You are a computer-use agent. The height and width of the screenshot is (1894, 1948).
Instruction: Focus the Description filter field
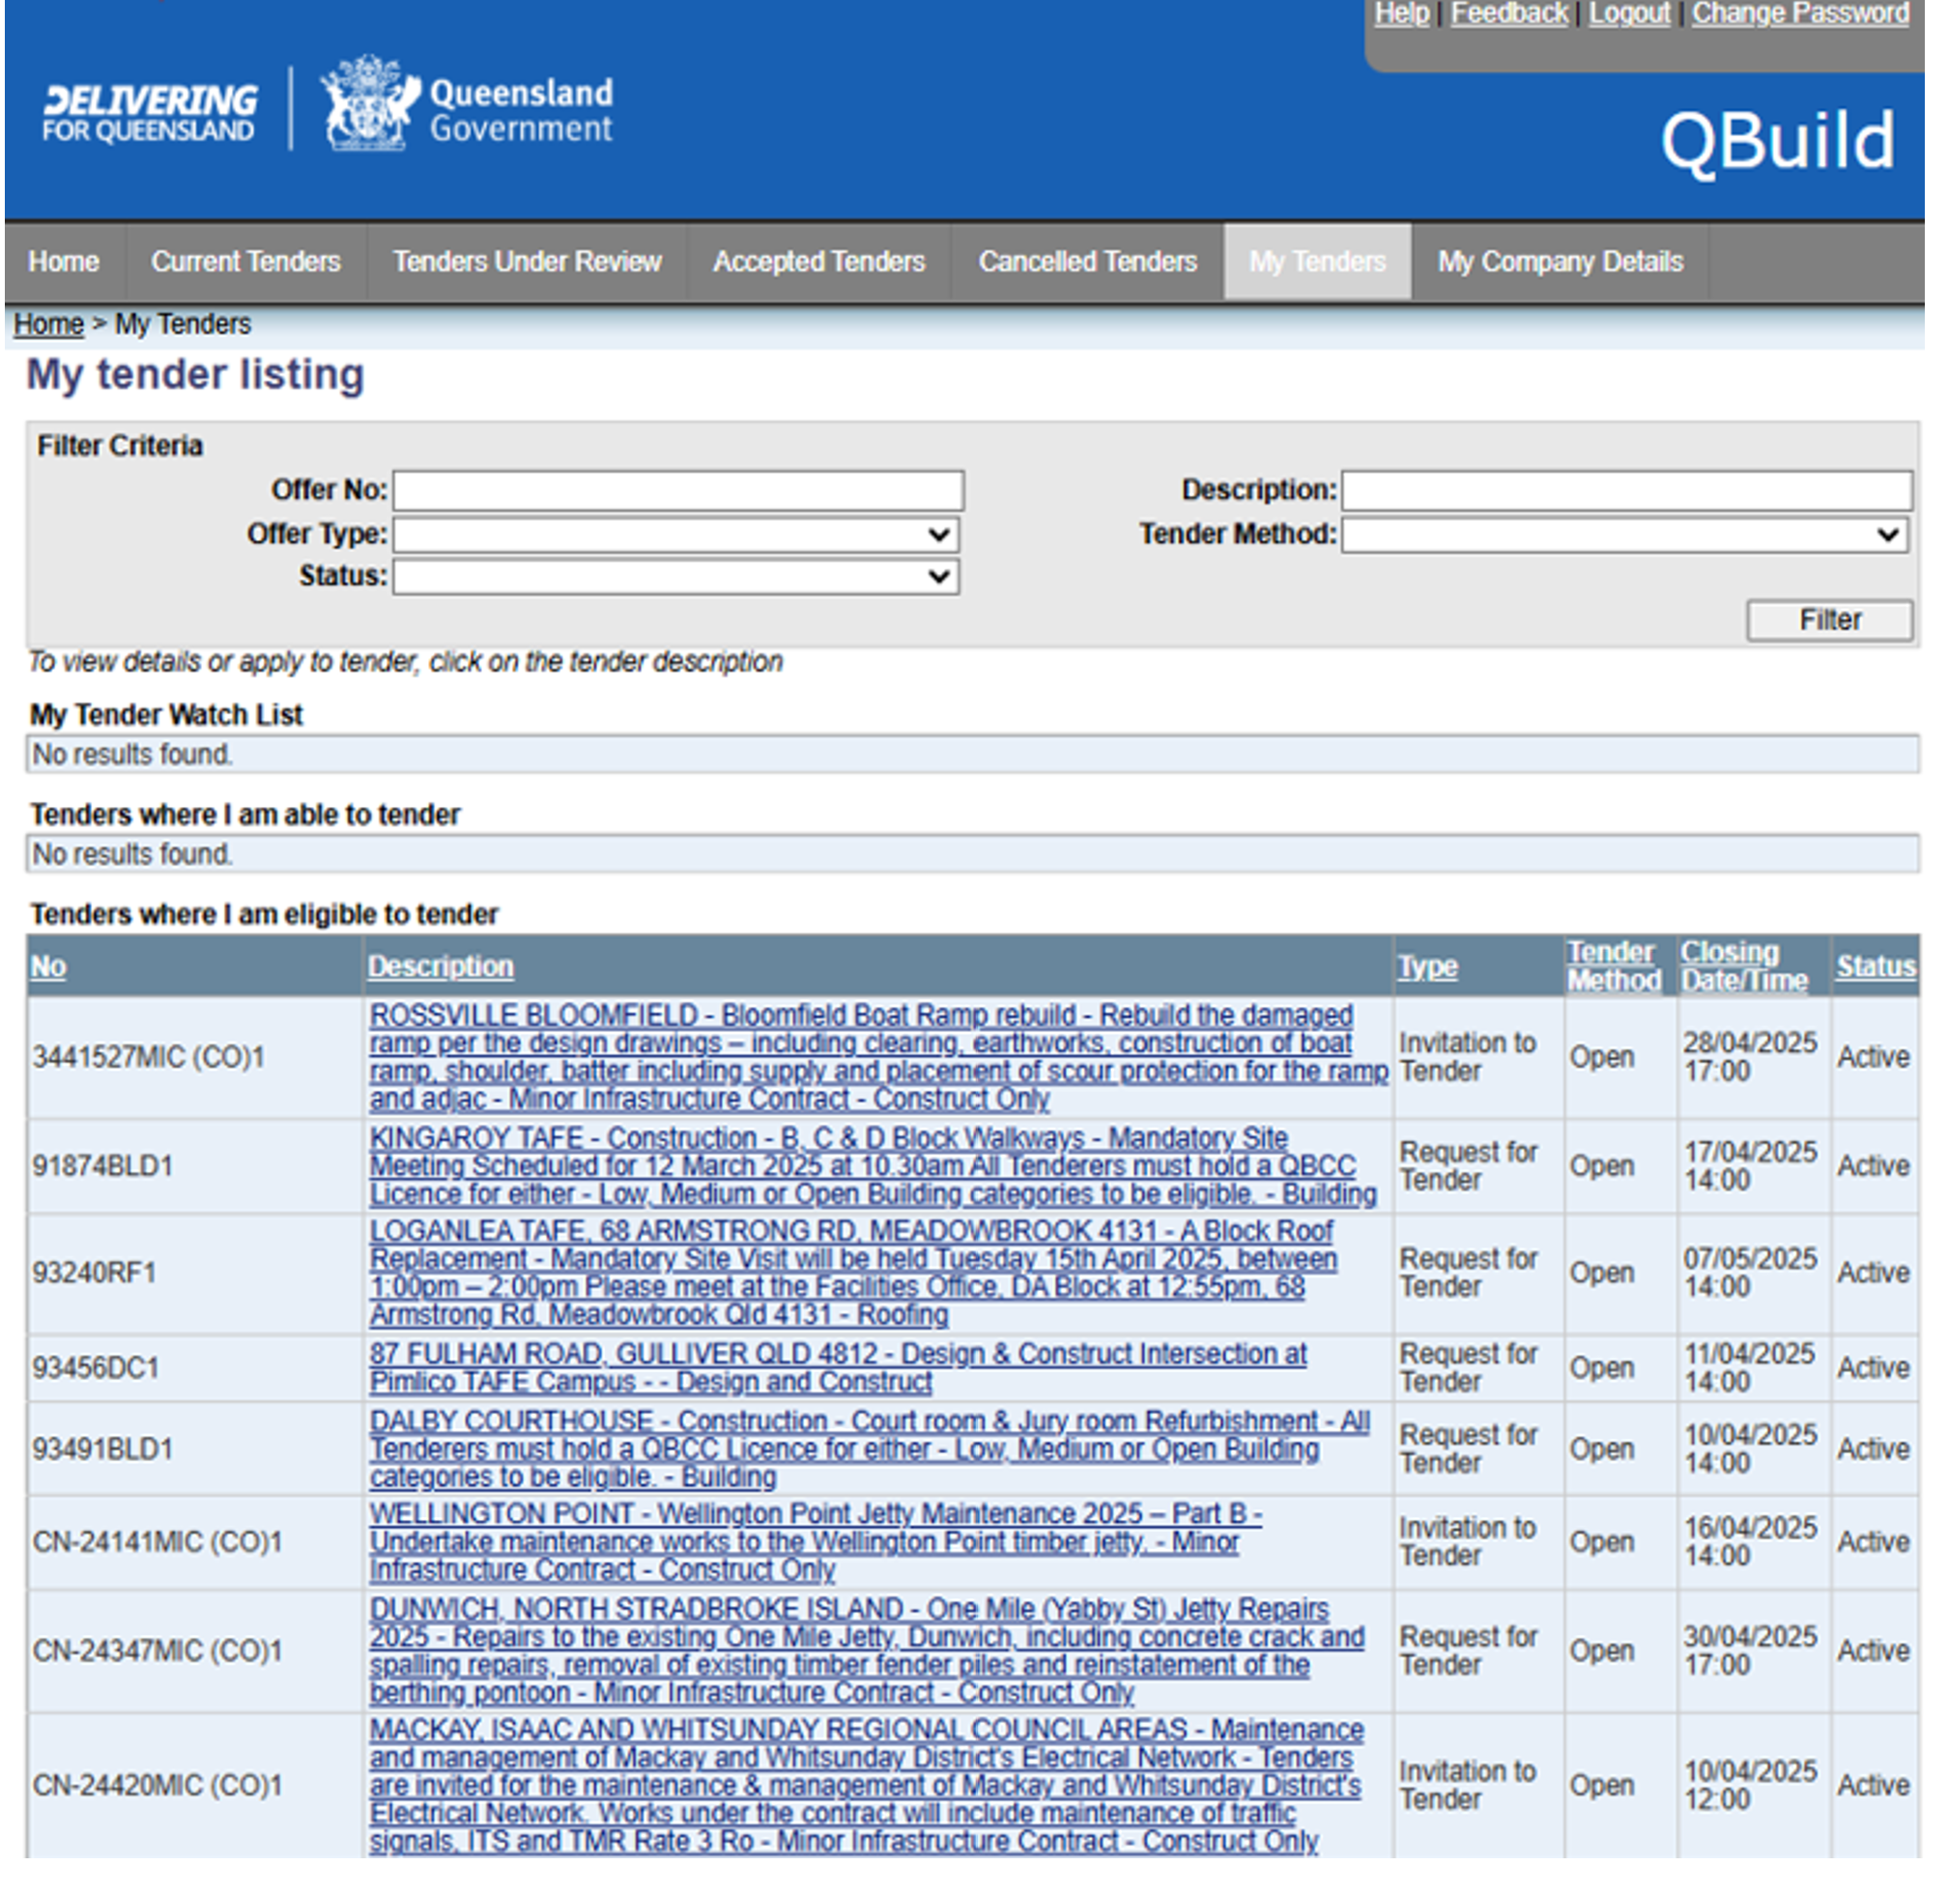(1625, 492)
